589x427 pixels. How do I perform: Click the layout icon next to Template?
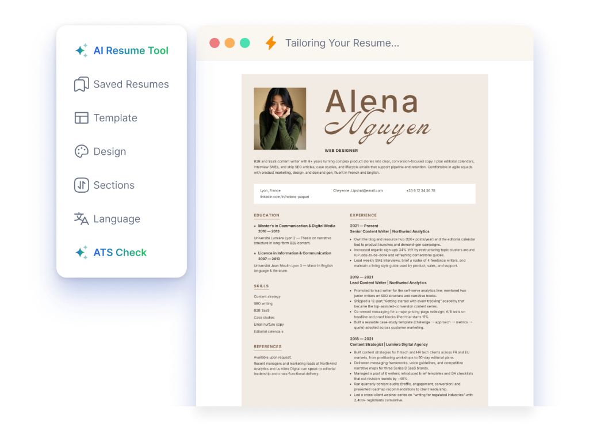pos(82,117)
